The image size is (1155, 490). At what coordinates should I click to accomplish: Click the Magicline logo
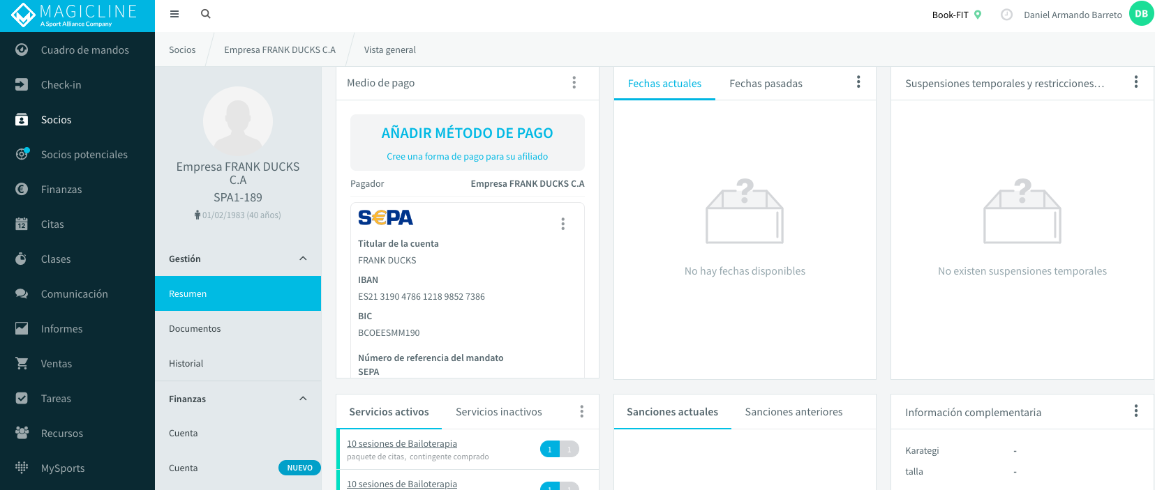pyautogui.click(x=75, y=15)
